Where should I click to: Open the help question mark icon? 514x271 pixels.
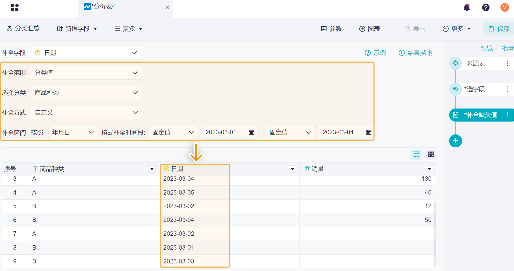tap(486, 7)
